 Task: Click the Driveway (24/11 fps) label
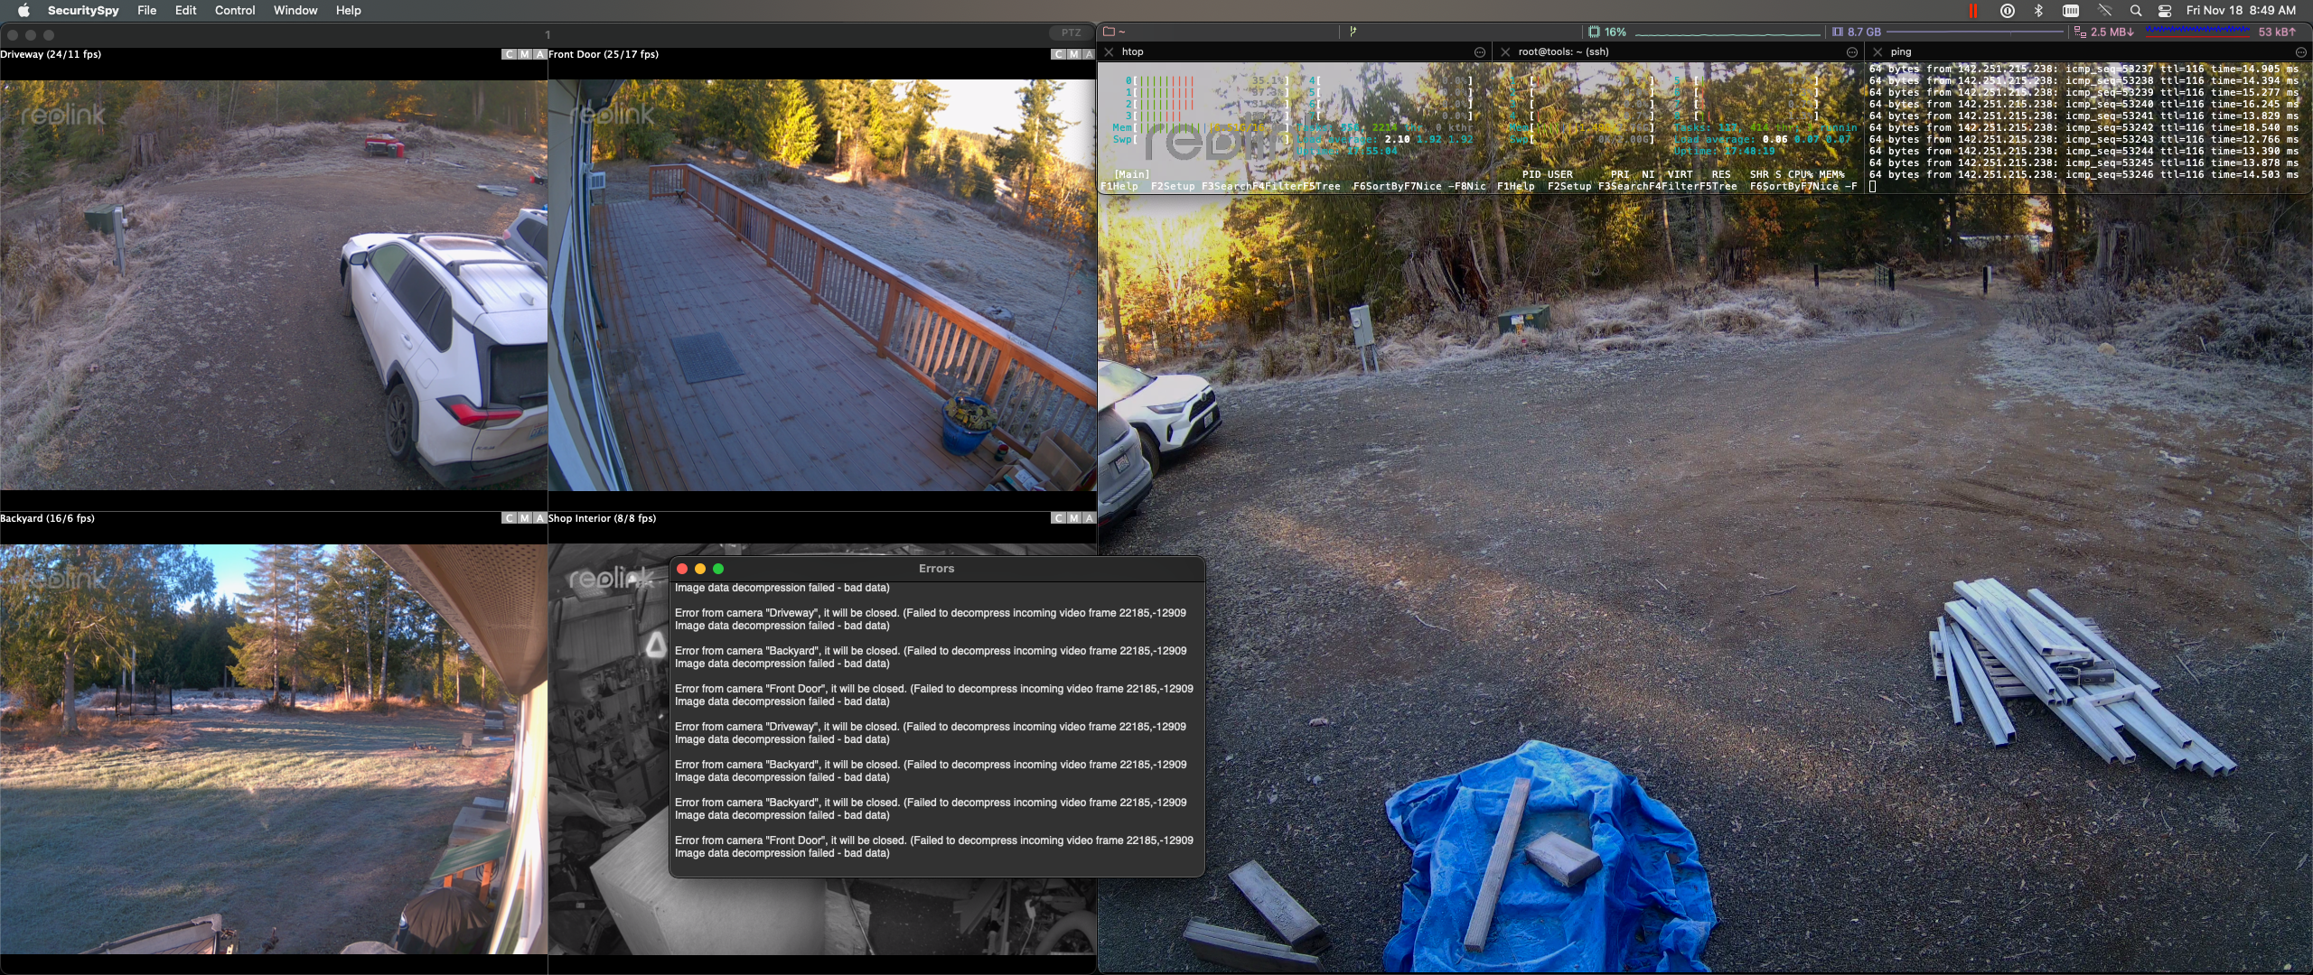pyautogui.click(x=51, y=54)
